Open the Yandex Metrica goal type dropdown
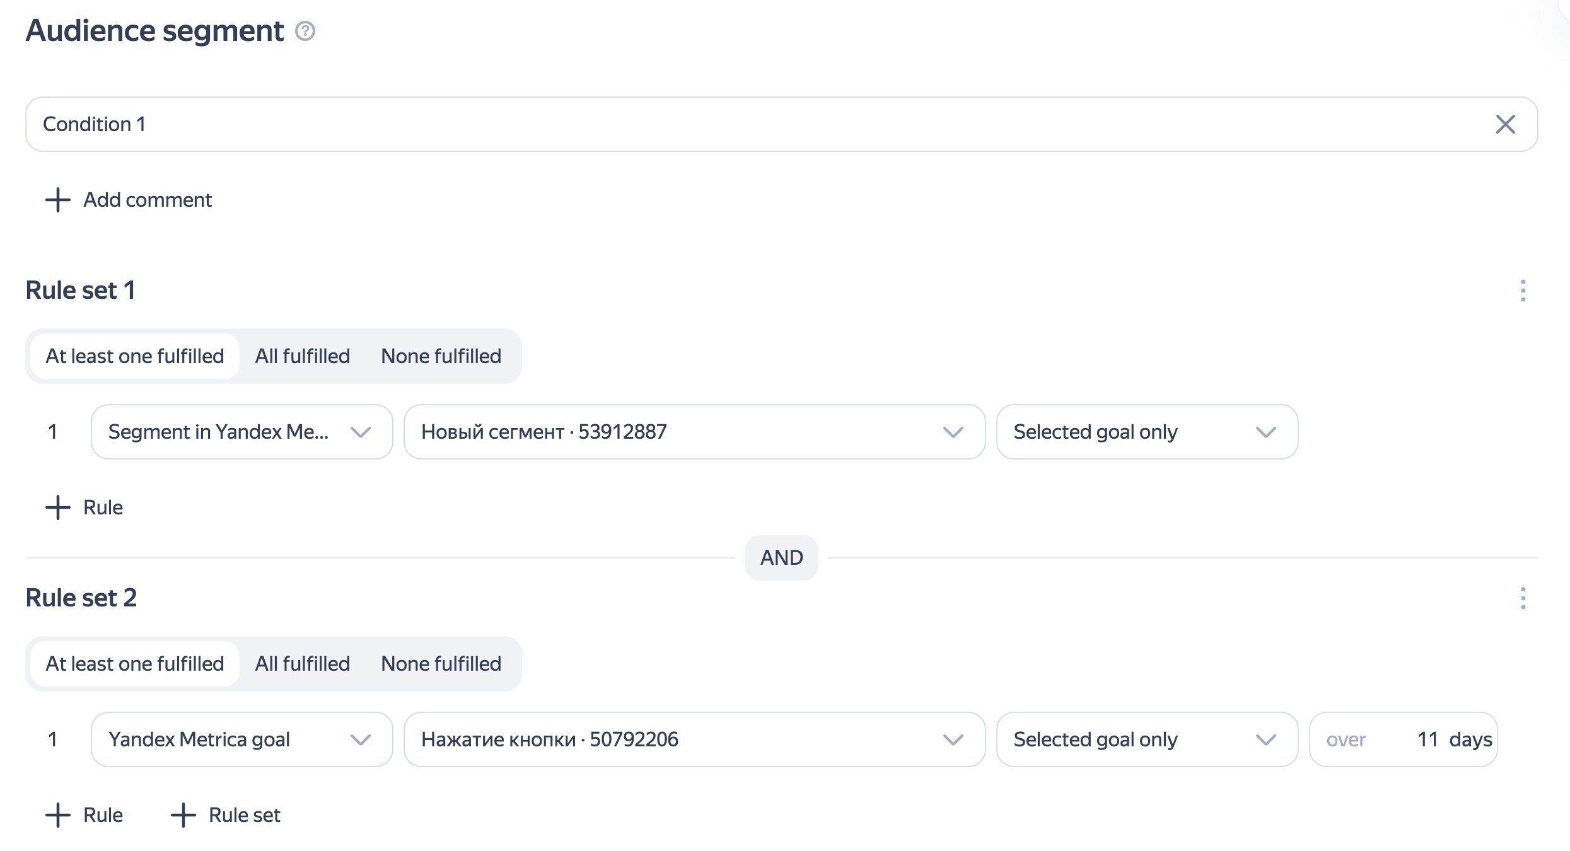Screen dimensions: 1570x851 click(241, 739)
